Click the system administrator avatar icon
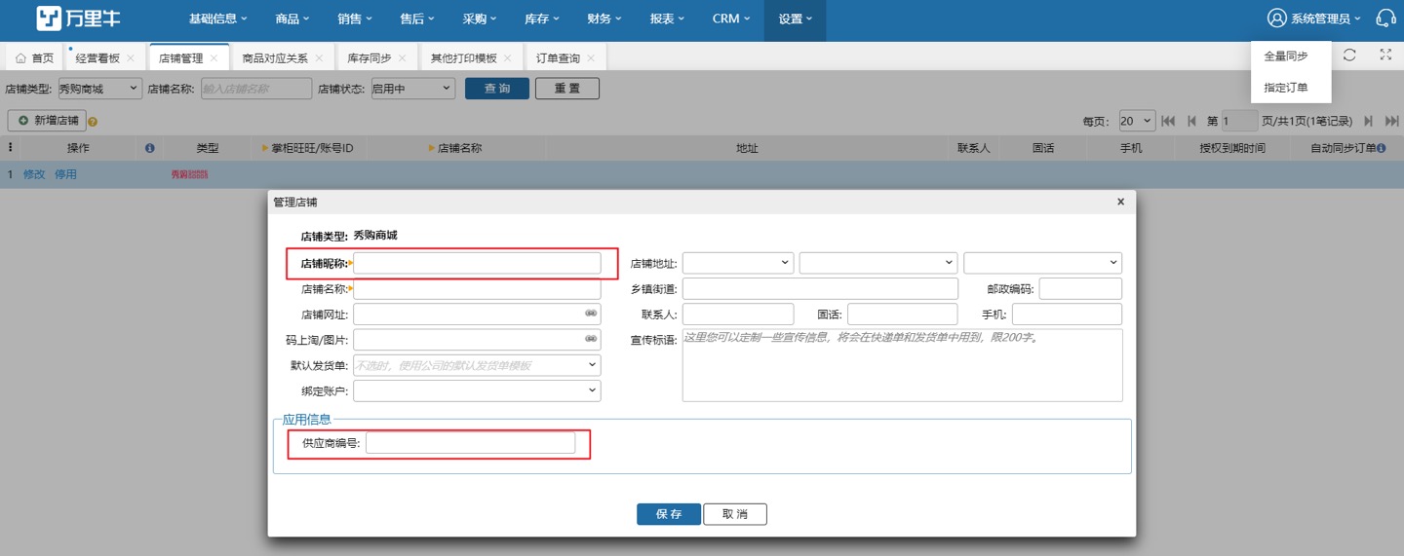This screenshot has width=1404, height=556. click(1277, 19)
